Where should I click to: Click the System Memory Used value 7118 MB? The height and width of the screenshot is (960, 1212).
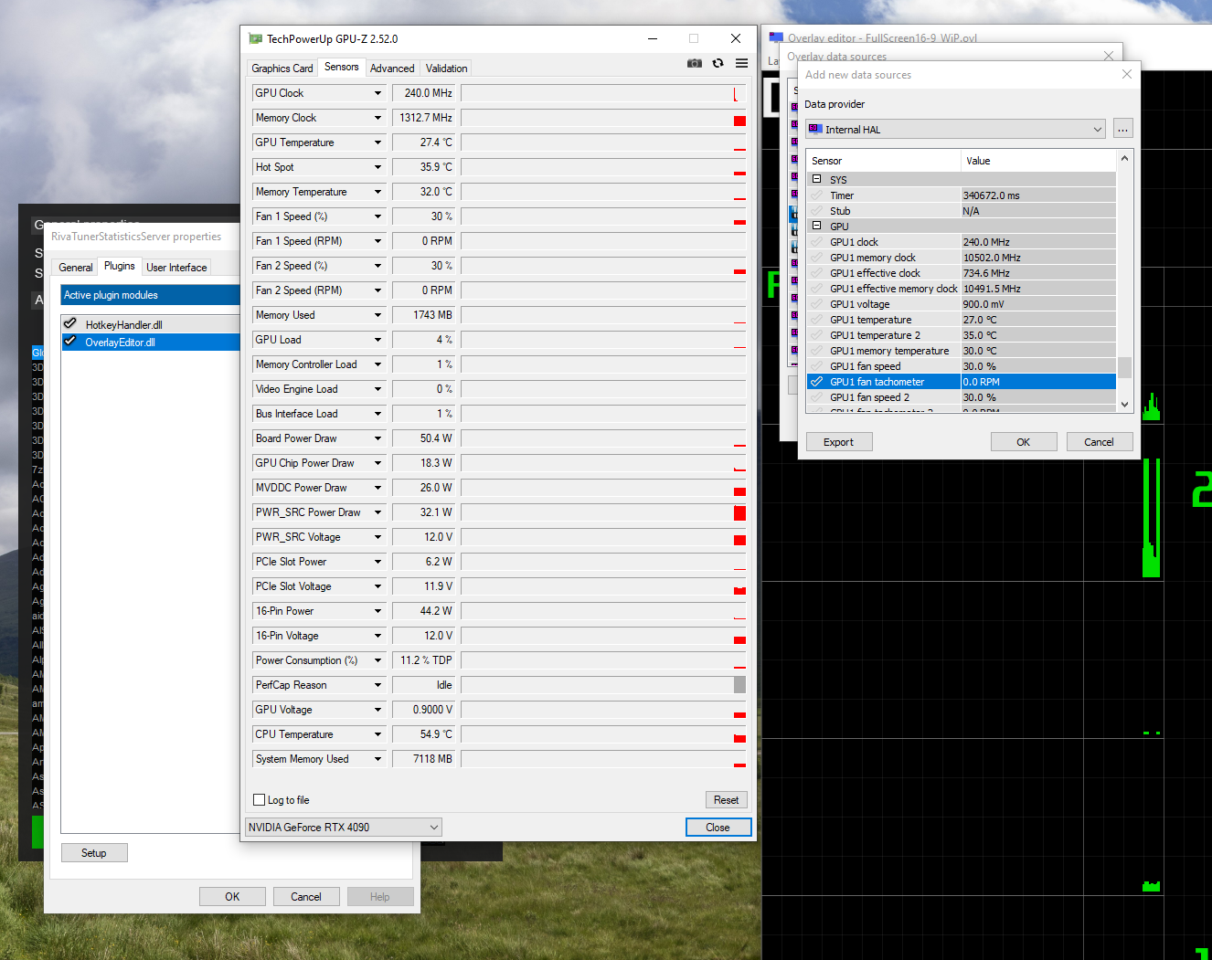coord(423,759)
